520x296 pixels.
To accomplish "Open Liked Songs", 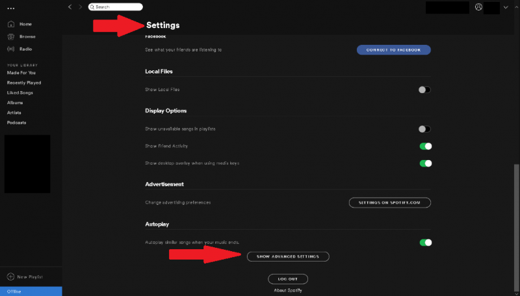I will (20, 92).
